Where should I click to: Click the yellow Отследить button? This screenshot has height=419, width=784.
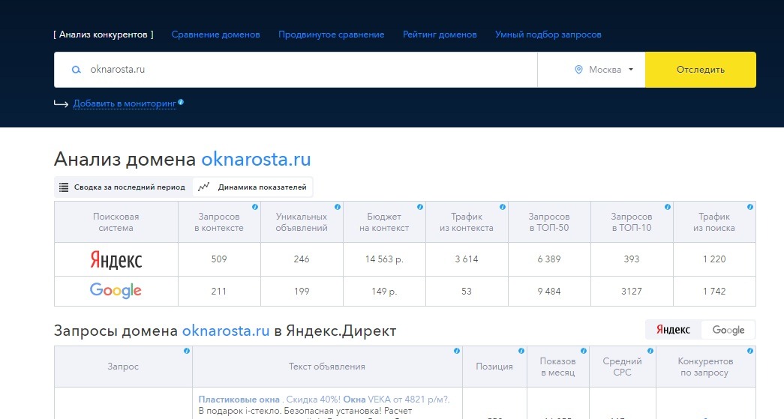tap(701, 70)
